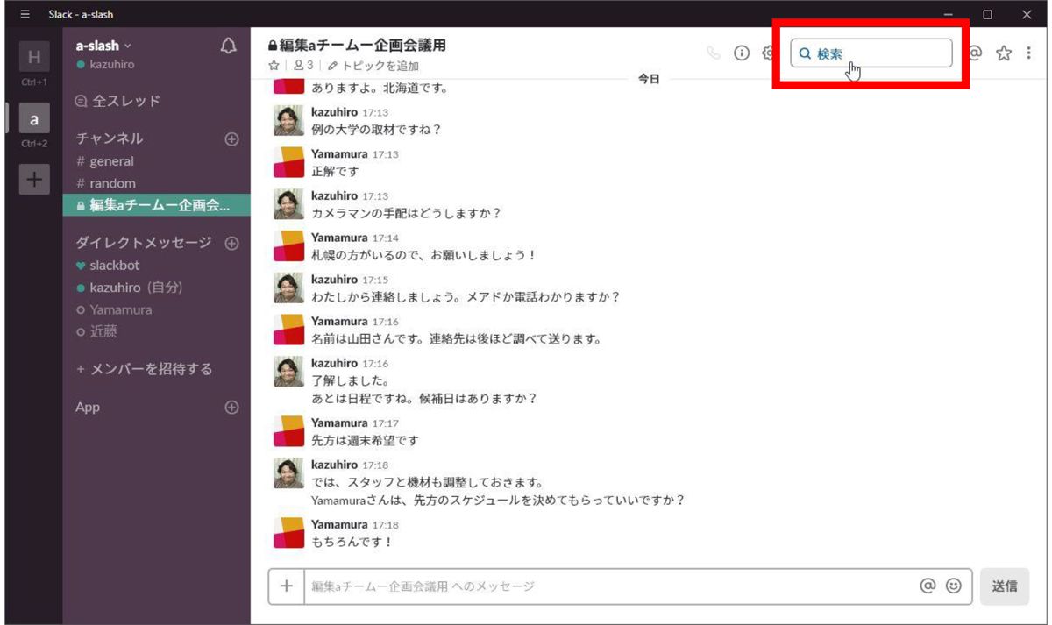Click the 送信 send button
This screenshot has height=625, width=1052.
click(x=1005, y=586)
